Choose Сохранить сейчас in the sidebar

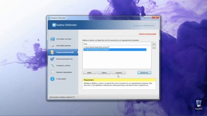point(63,65)
